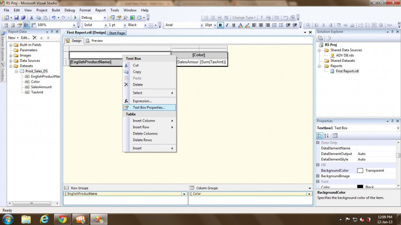Click the BackgroundColor Transparent swatch
The height and width of the screenshot is (225, 401).
[360, 171]
